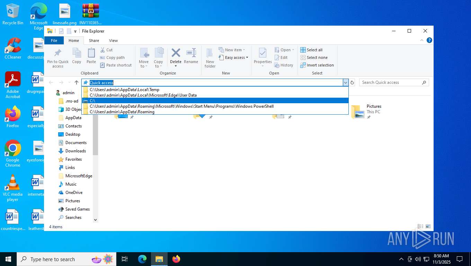Open the File menu tab
This screenshot has width=471, height=266.
pos(54,41)
